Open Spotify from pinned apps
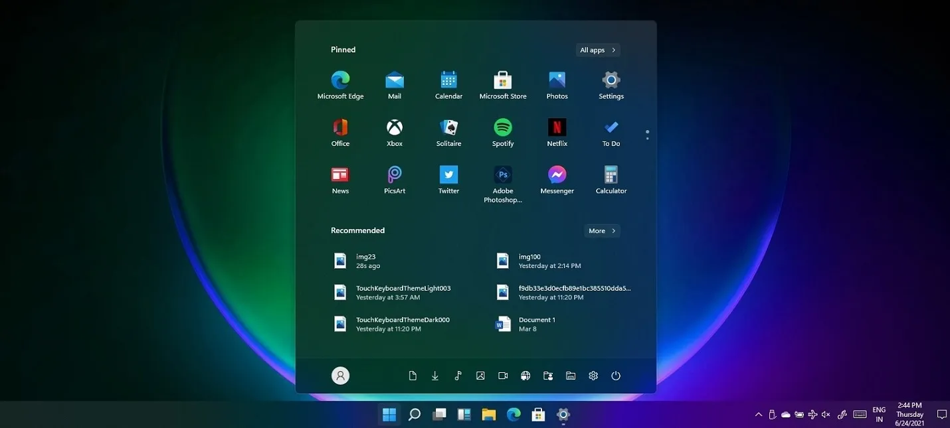 coord(503,133)
